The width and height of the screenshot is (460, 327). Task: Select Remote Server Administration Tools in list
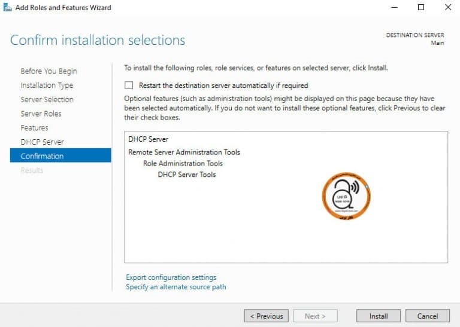click(184, 152)
